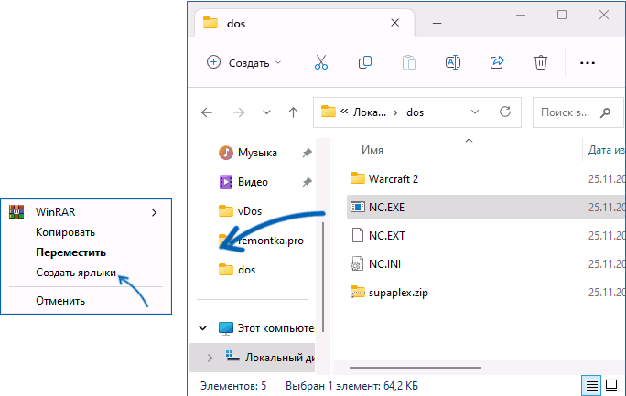Viewport: 626px width, 396px height.
Task: Open the Создать dropdown button
Action: [244, 62]
